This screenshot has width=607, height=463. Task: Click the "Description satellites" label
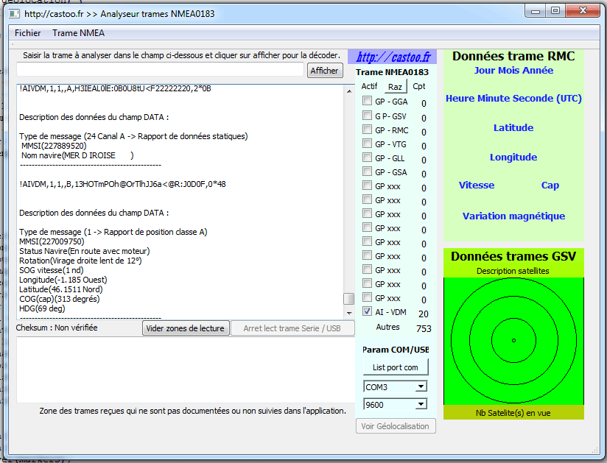513,271
